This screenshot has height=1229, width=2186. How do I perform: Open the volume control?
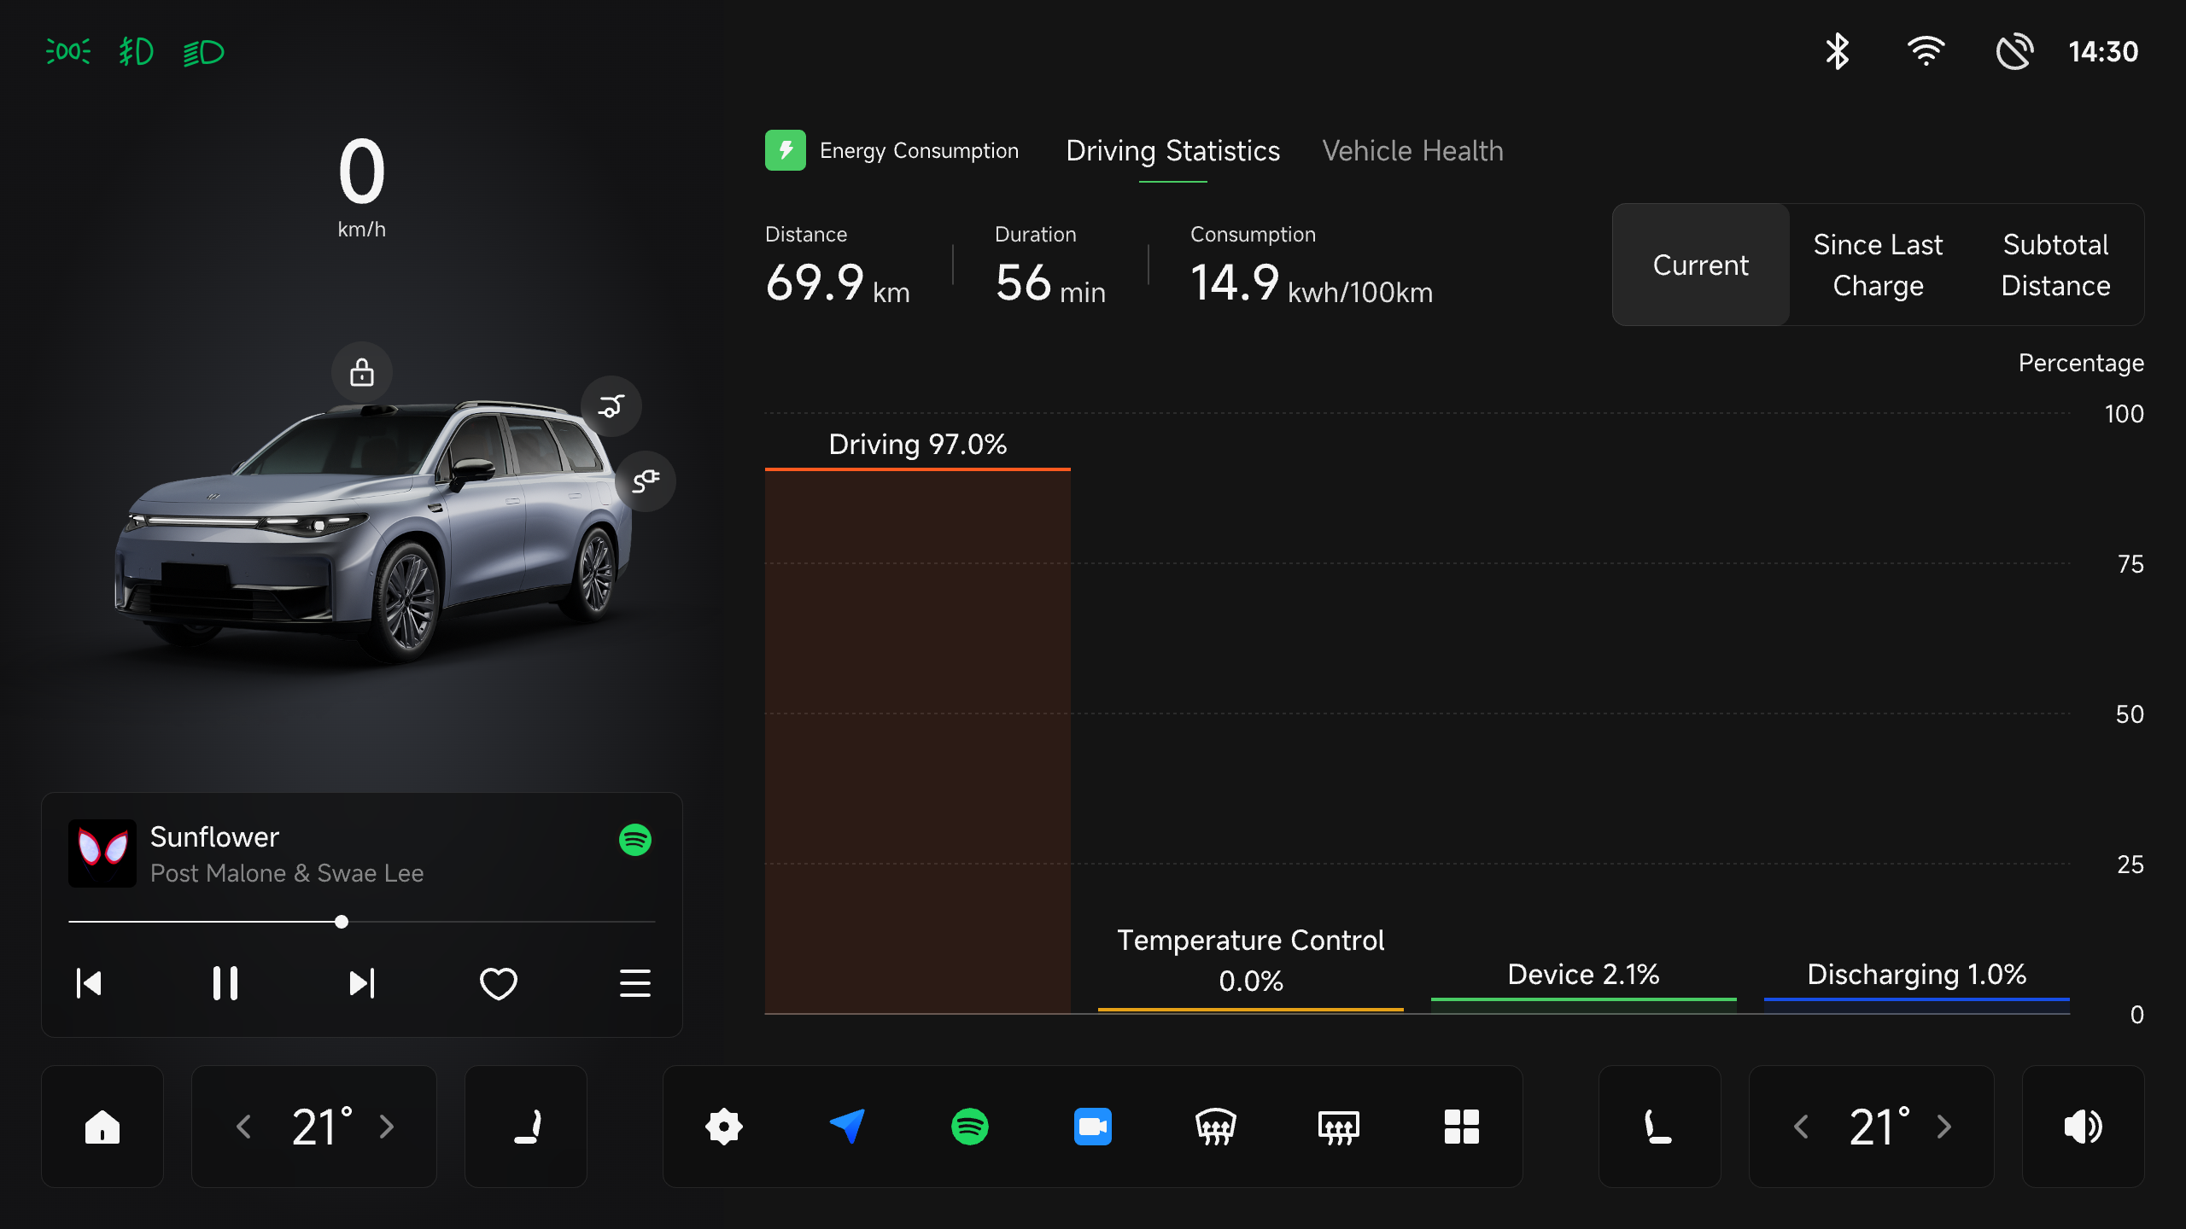pyautogui.click(x=2083, y=1127)
